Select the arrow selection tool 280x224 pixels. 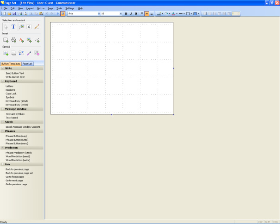click(6, 27)
